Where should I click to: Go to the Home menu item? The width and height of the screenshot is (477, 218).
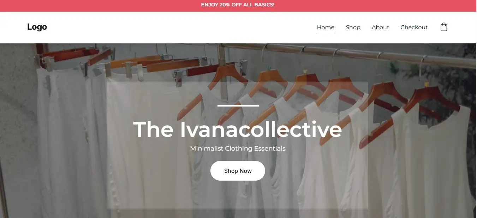coord(326,27)
